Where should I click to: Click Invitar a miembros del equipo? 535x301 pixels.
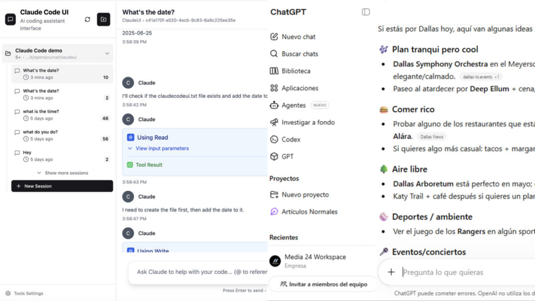click(x=323, y=284)
